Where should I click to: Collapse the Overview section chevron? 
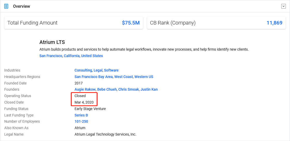coord(284,6)
